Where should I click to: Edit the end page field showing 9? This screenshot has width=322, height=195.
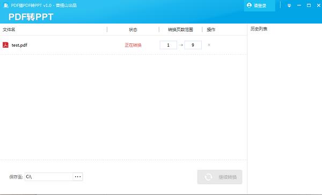pos(193,45)
